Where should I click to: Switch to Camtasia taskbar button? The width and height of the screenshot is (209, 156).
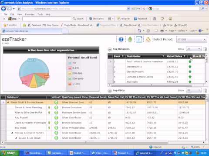[x=56, y=153]
